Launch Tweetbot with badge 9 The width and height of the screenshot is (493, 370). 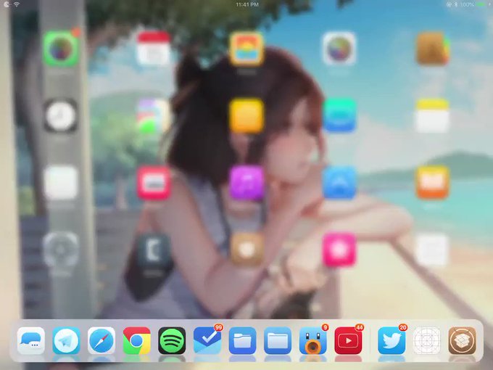(x=313, y=340)
